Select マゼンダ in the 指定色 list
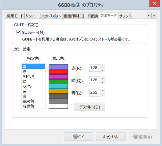Viewport: 162px width, 146px height. pyautogui.click(x=33, y=77)
